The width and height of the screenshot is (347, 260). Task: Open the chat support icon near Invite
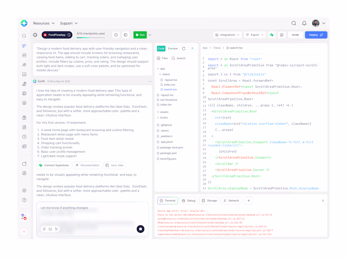tap(282, 35)
